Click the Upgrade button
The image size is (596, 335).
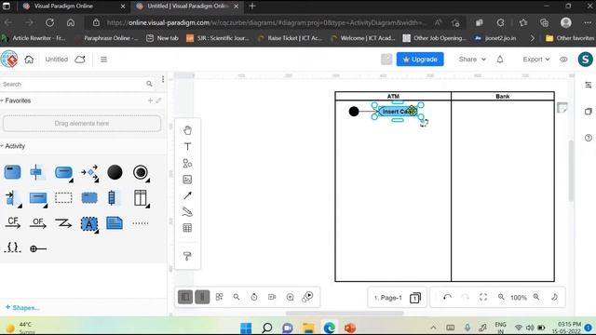[x=420, y=60]
